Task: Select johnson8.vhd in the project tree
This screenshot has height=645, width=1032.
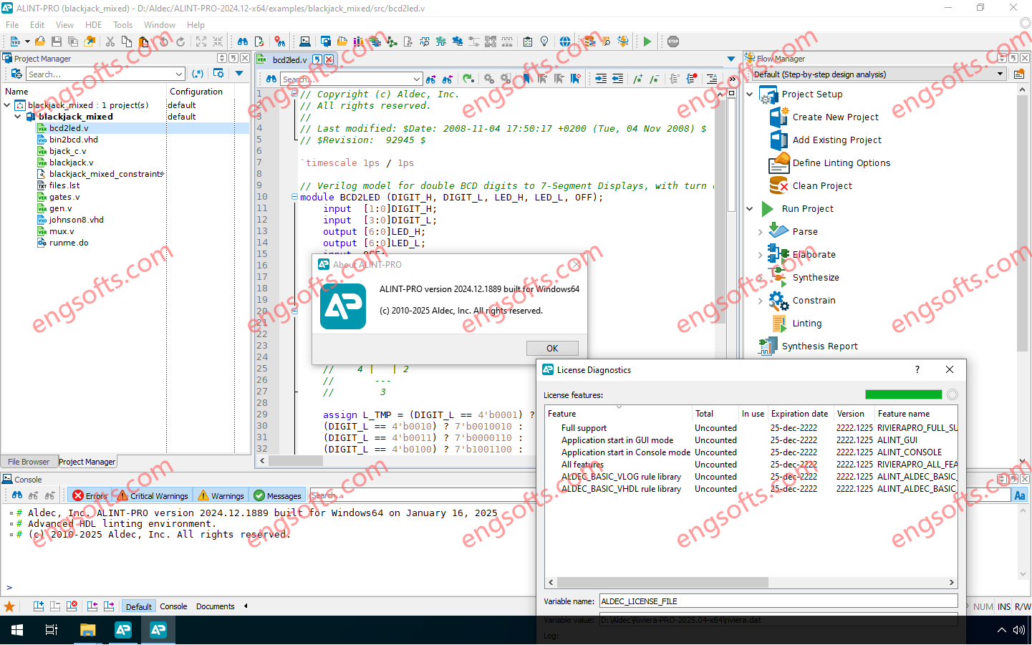Action: coord(76,220)
